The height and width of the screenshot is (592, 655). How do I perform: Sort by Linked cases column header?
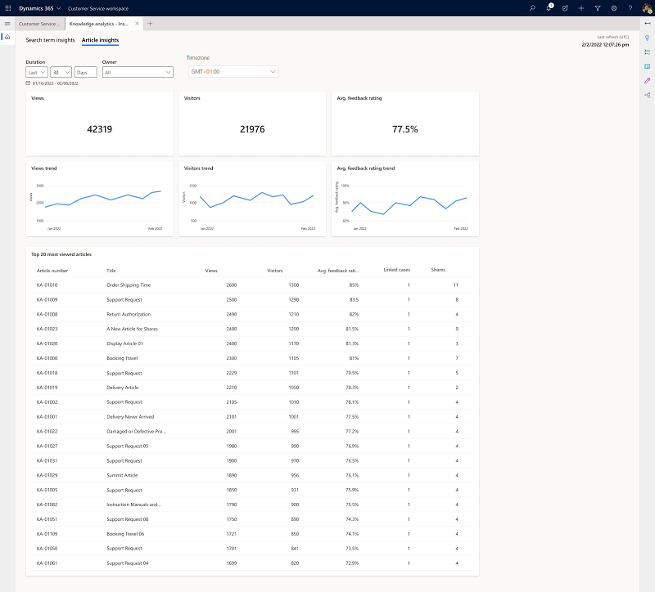[397, 270]
